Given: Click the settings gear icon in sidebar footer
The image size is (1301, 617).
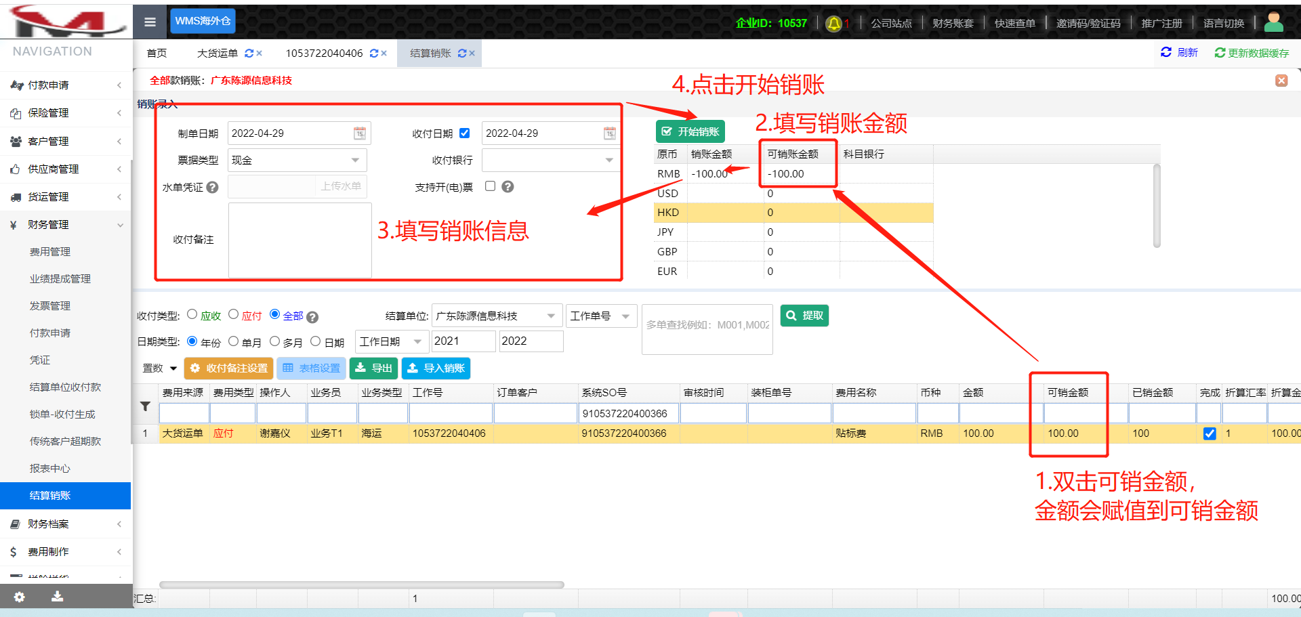Looking at the screenshot, I should 20,597.
